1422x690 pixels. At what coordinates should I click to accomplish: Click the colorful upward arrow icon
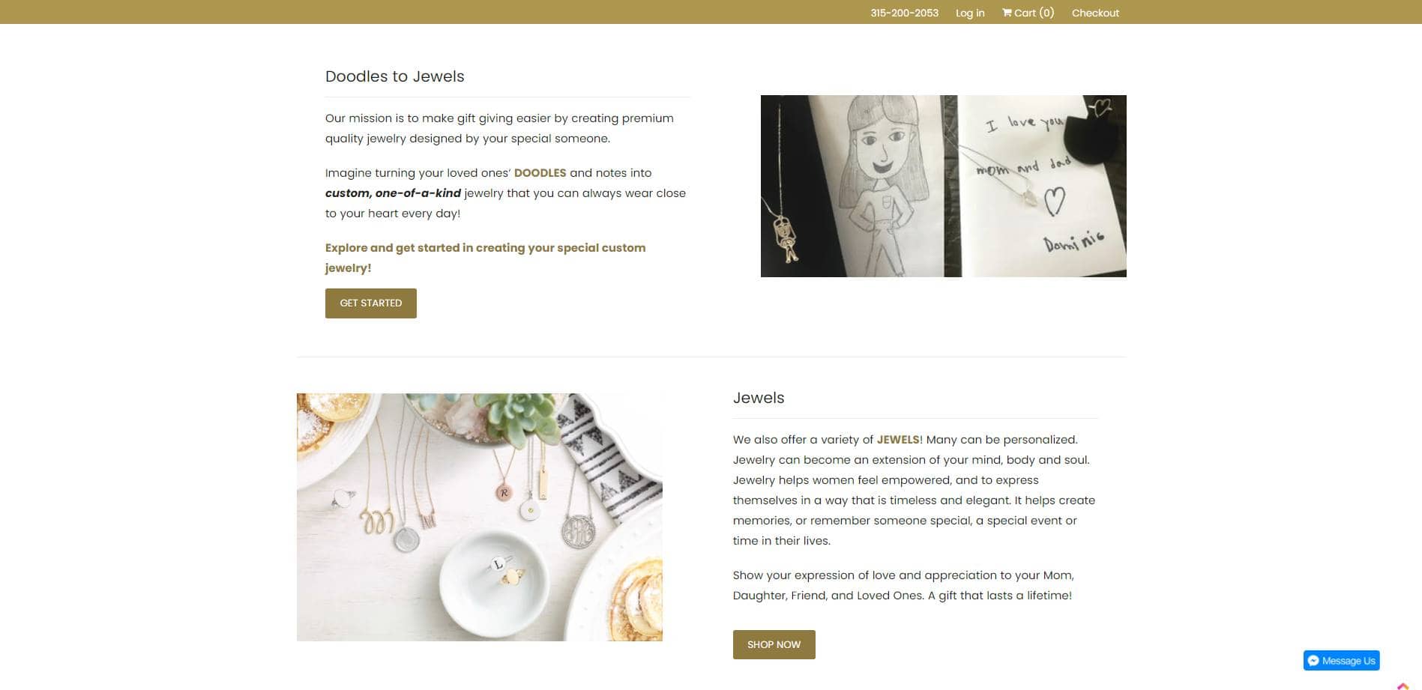tap(1403, 686)
